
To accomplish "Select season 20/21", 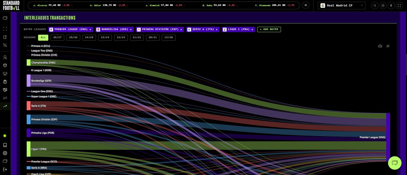I will [153, 37].
